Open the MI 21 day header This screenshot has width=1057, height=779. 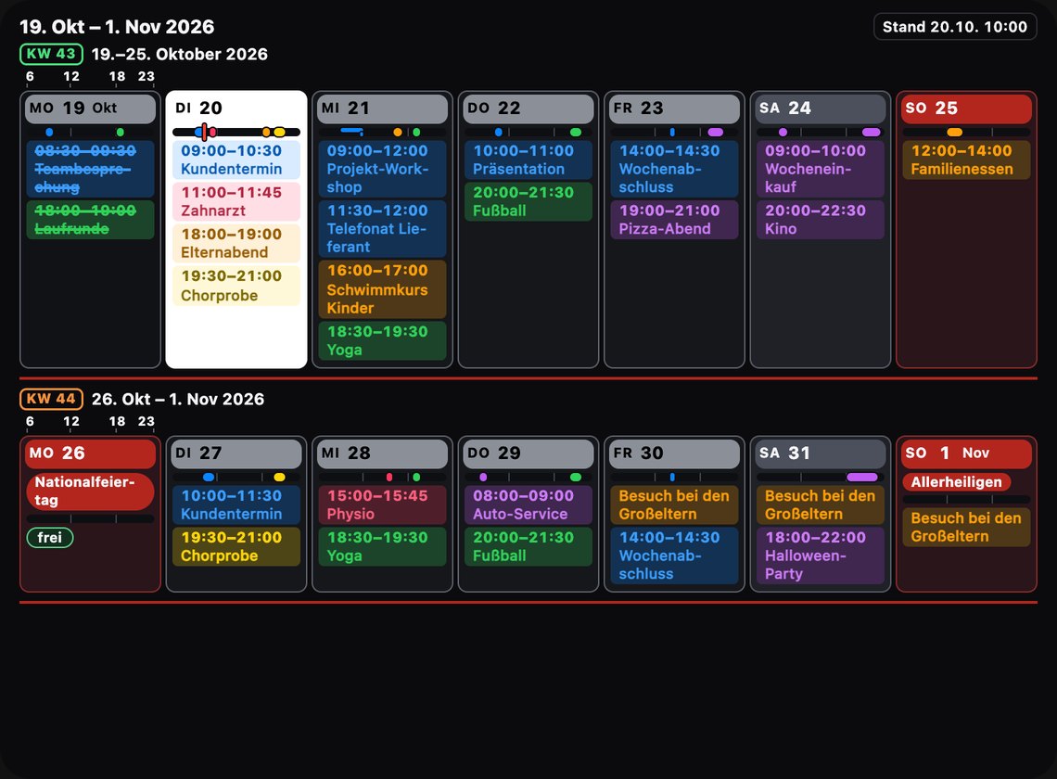[x=382, y=109]
